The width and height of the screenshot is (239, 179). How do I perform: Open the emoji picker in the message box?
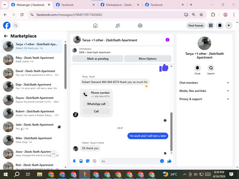tap(162, 161)
